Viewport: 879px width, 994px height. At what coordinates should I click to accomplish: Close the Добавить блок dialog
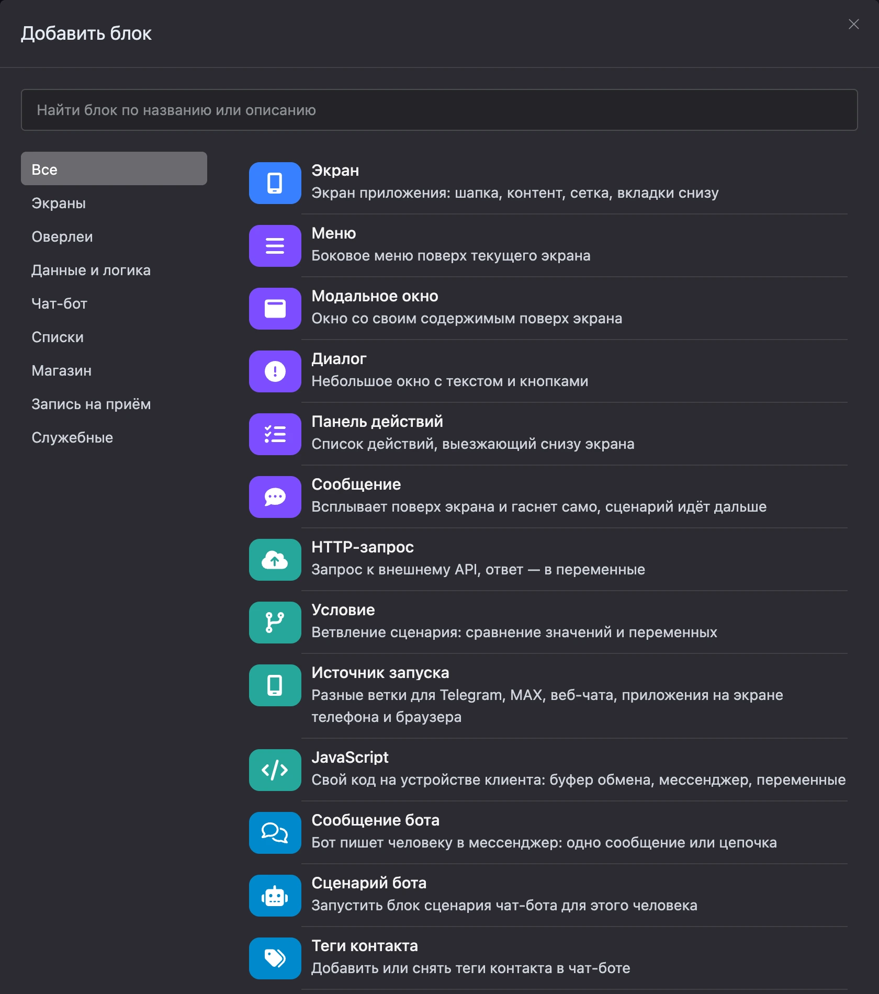click(853, 24)
